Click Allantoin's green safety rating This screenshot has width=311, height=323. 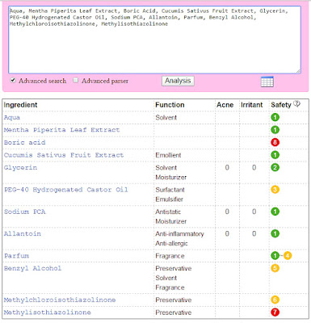[275, 233]
